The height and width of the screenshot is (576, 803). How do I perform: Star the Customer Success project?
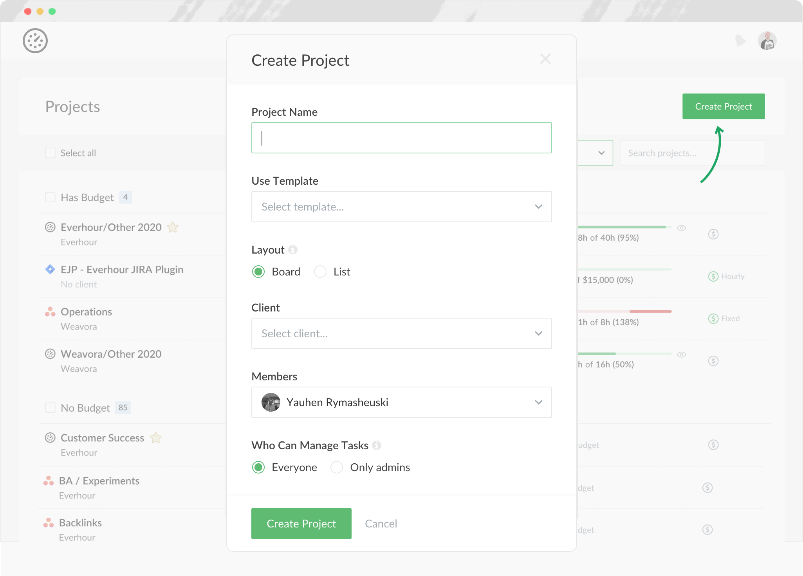[155, 438]
